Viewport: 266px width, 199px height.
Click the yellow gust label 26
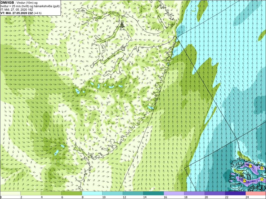(261, 168)
